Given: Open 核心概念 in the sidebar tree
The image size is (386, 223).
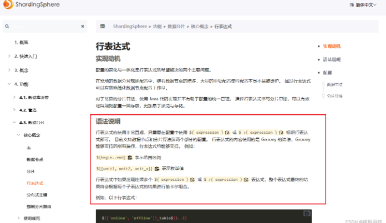Looking at the screenshot, I should (x=32, y=135).
